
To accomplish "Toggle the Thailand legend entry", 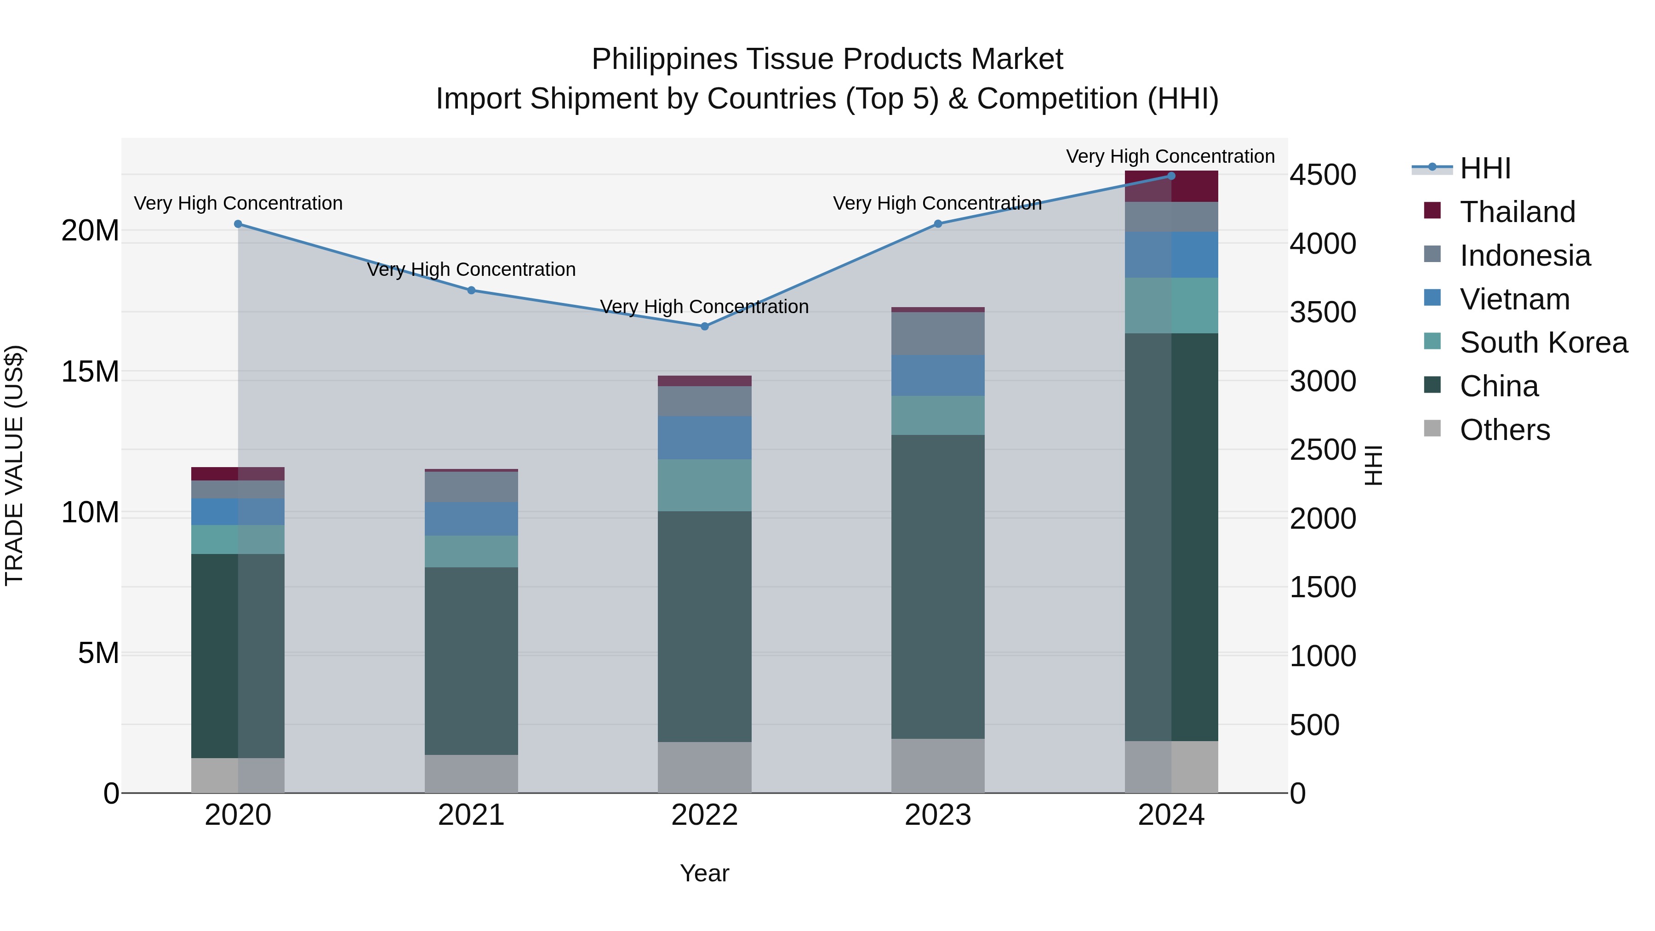I will pos(1500,211).
